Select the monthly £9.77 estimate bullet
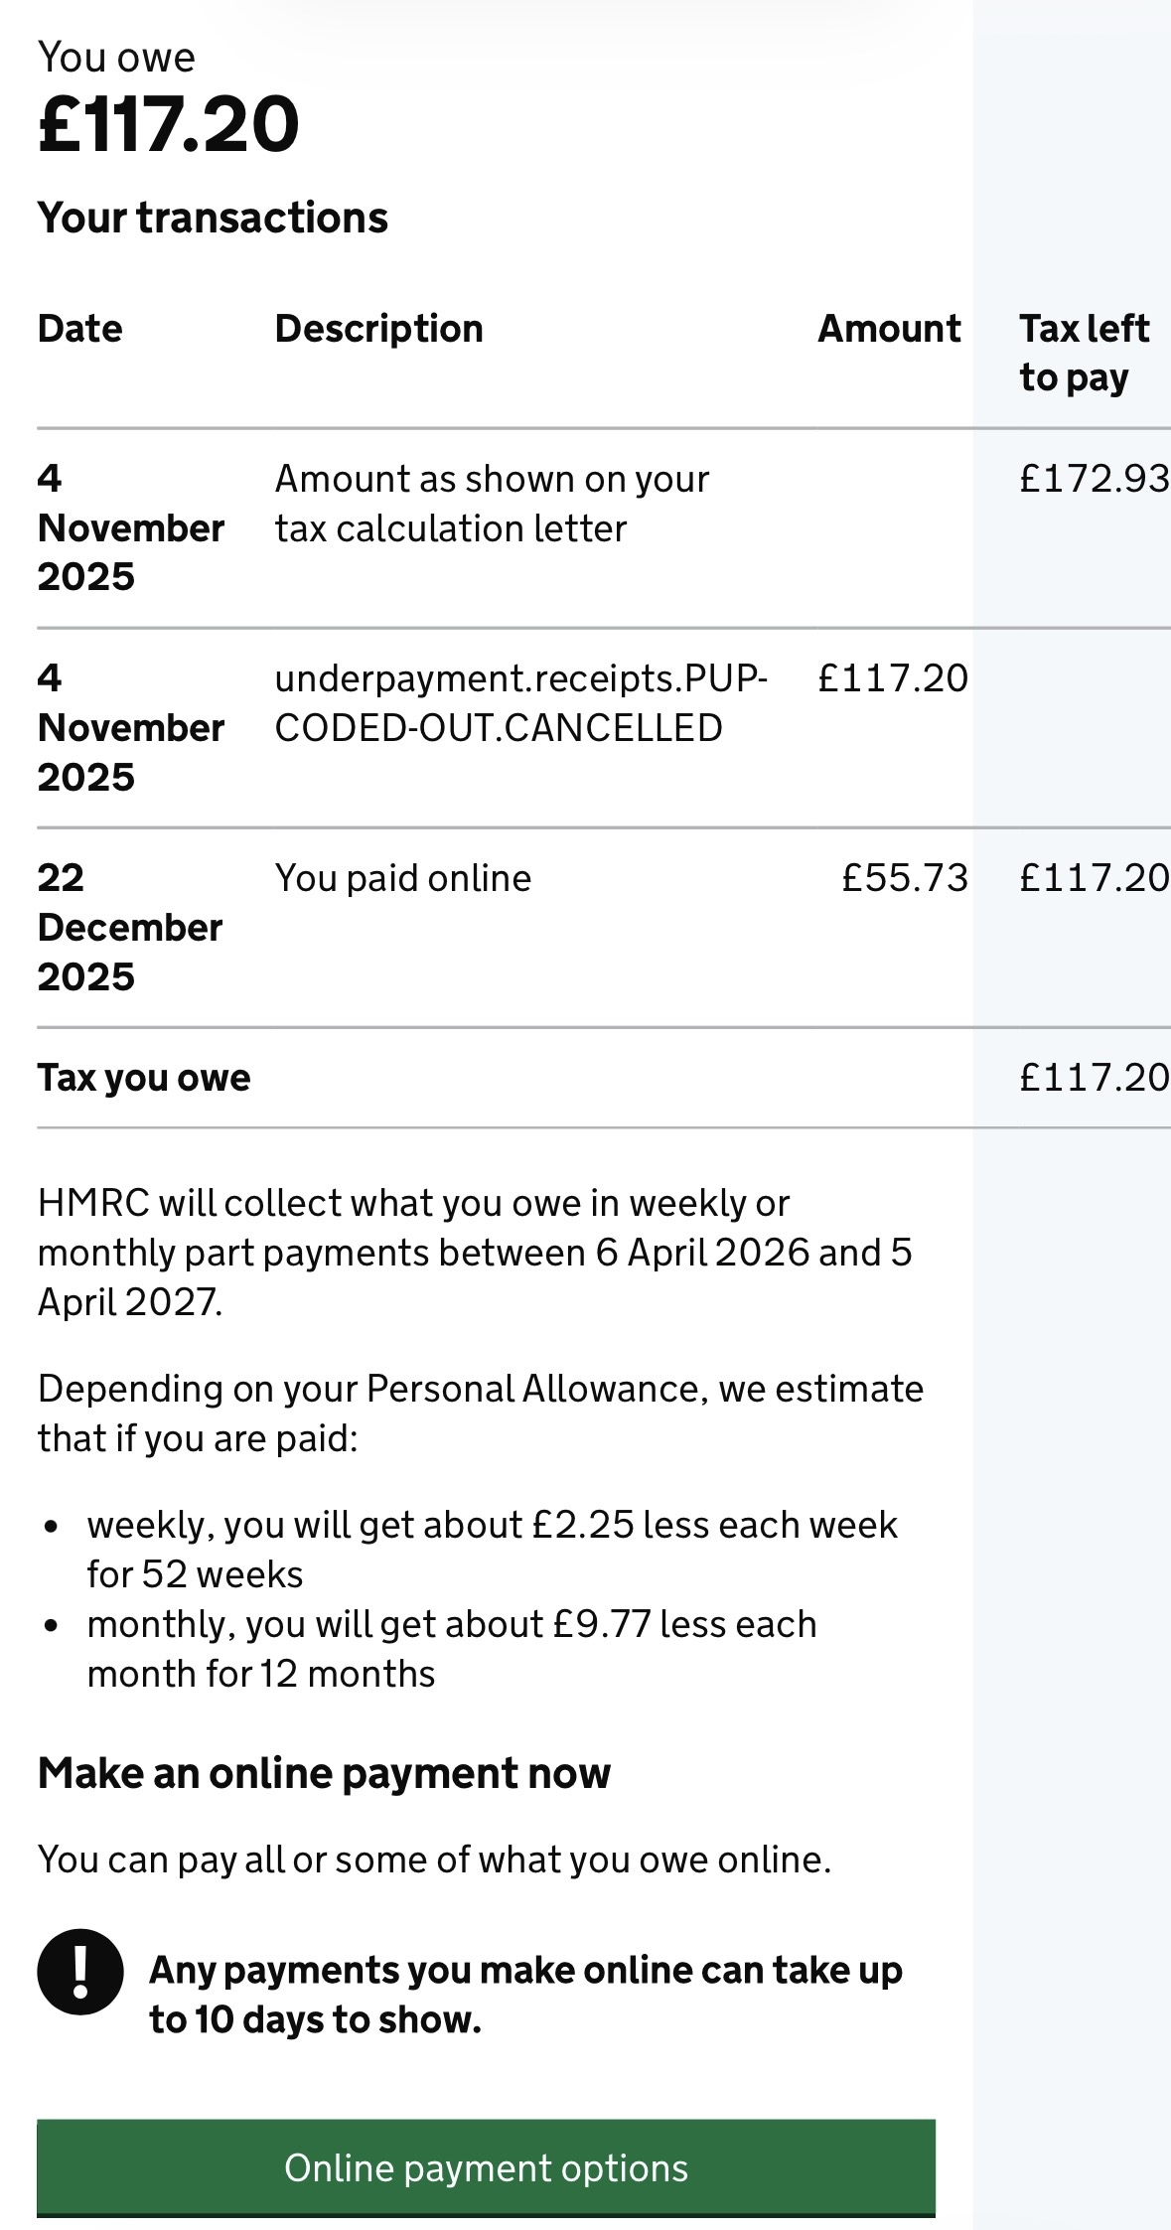Image resolution: width=1171 pixels, height=2230 pixels. (x=452, y=1649)
